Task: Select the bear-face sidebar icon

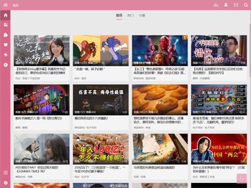Action: pyautogui.click(x=6, y=45)
